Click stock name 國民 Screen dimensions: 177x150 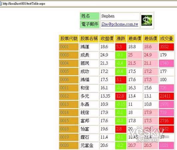85,63
